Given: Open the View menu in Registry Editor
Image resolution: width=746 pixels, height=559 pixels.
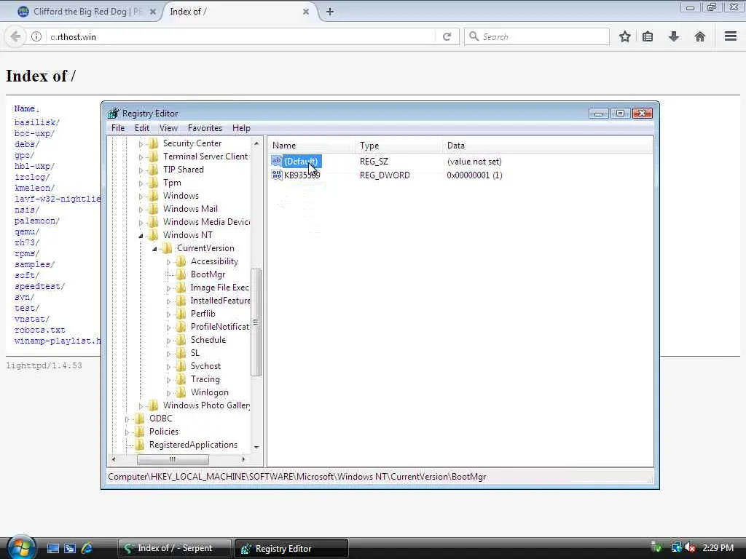Looking at the screenshot, I should [168, 128].
